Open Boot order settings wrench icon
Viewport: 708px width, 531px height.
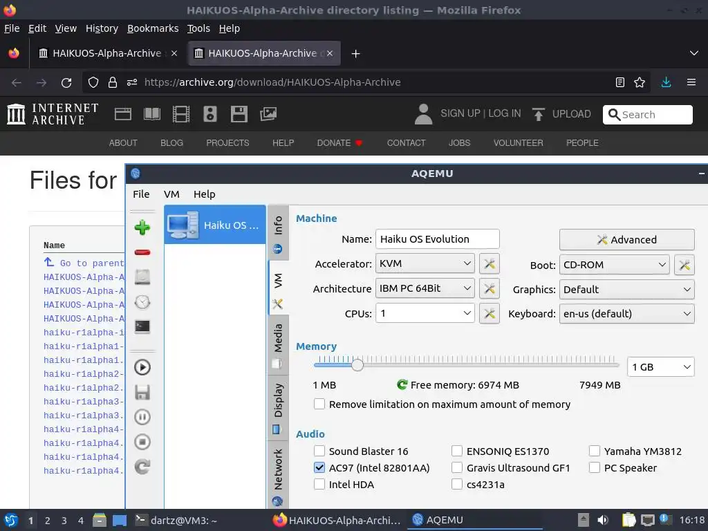[684, 265]
